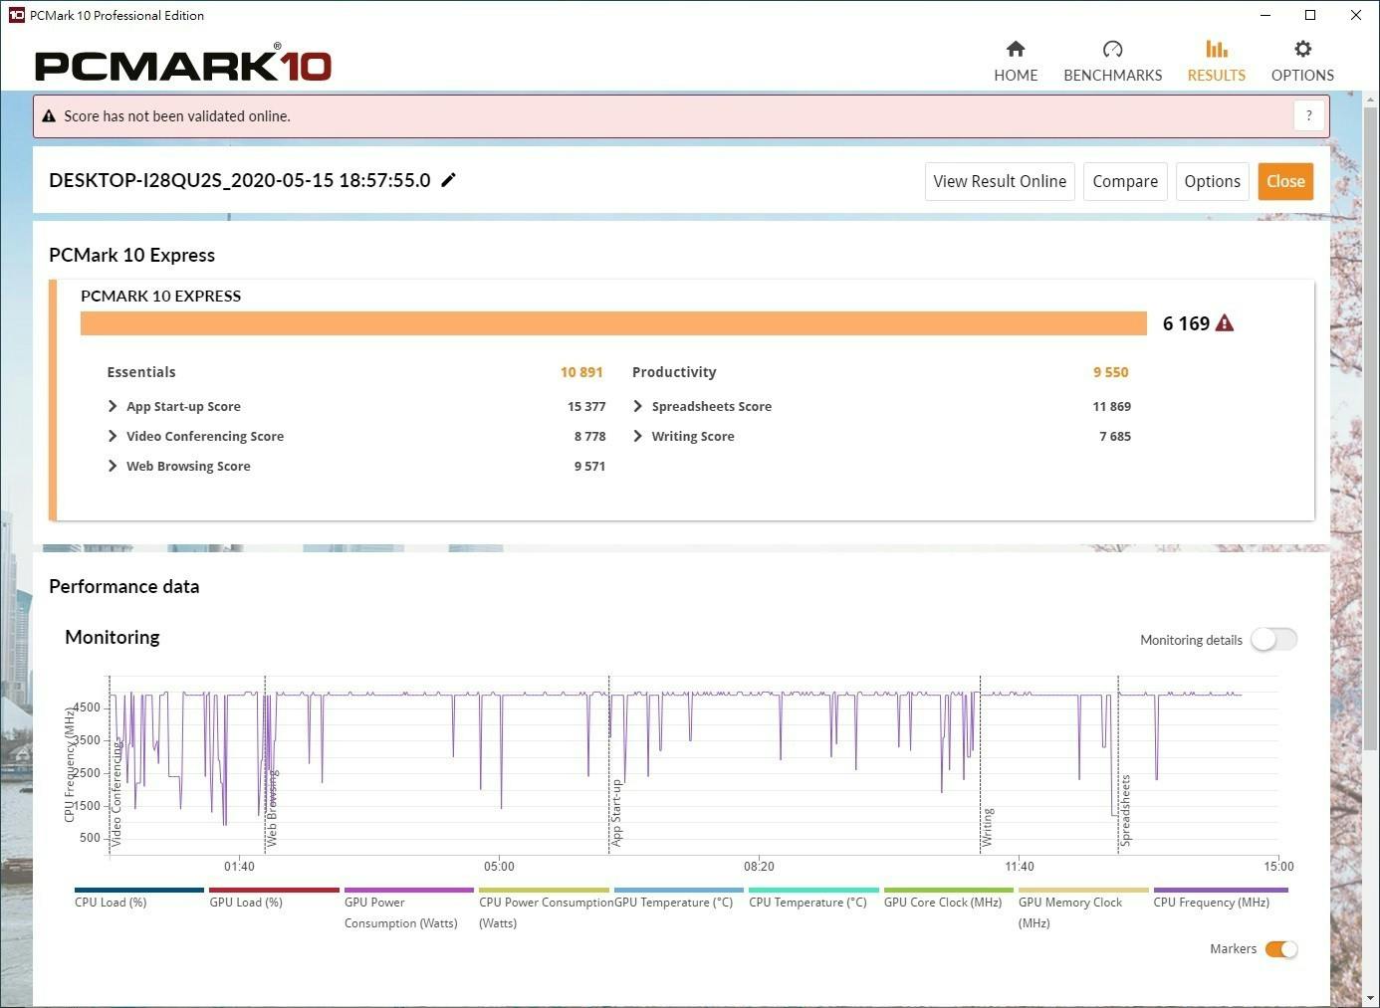Expand the Video Conferencing Score row
This screenshot has width=1380, height=1008.
point(113,436)
